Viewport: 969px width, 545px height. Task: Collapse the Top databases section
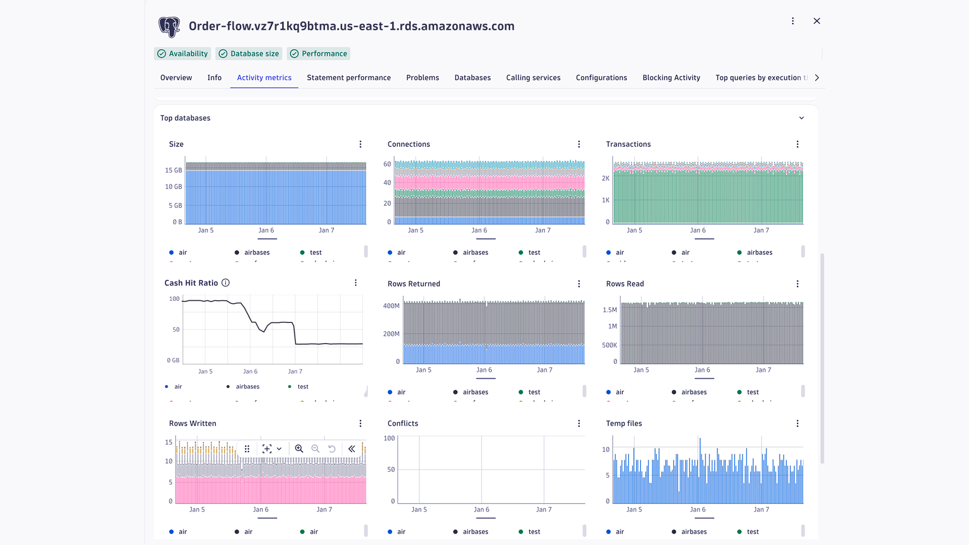pos(801,118)
